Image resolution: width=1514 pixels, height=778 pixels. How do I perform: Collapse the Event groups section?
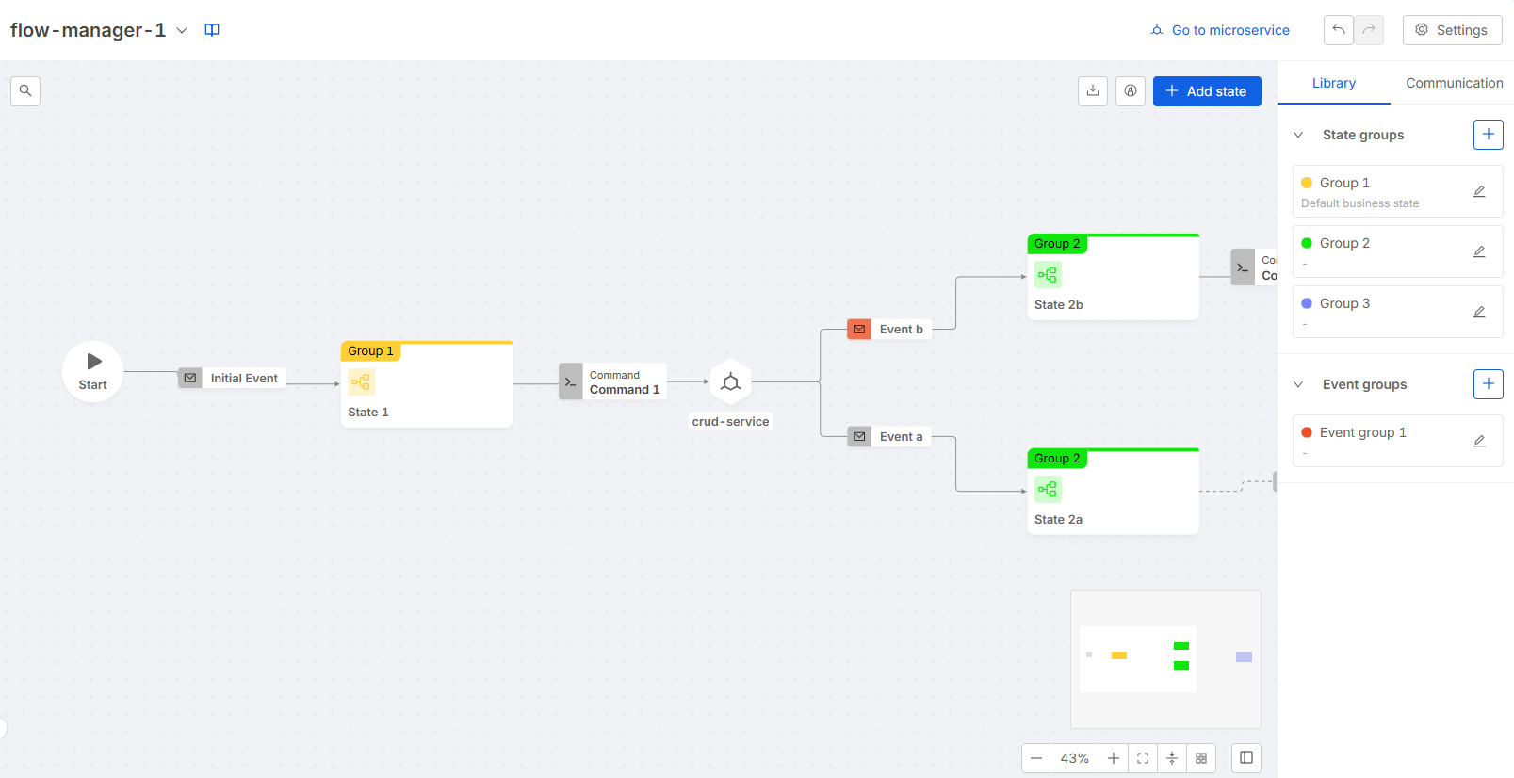(1298, 384)
